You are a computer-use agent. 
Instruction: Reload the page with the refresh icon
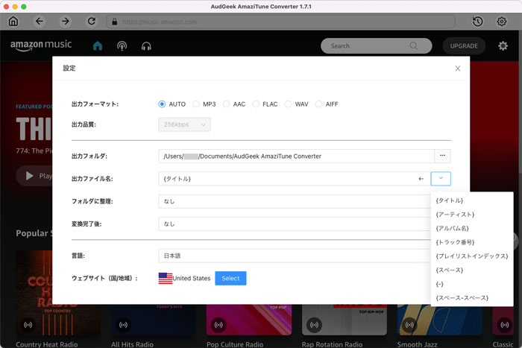(x=92, y=22)
